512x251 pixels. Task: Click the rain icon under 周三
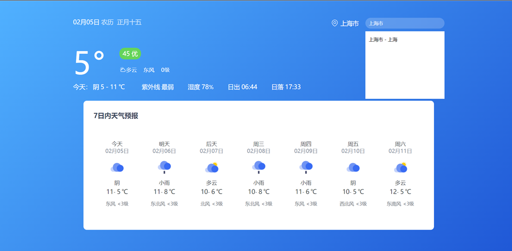258,167
